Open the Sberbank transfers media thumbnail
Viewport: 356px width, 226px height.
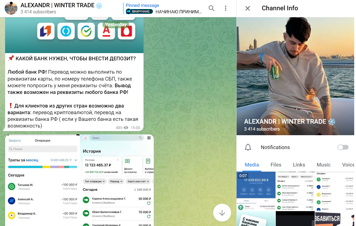(x=295, y=191)
